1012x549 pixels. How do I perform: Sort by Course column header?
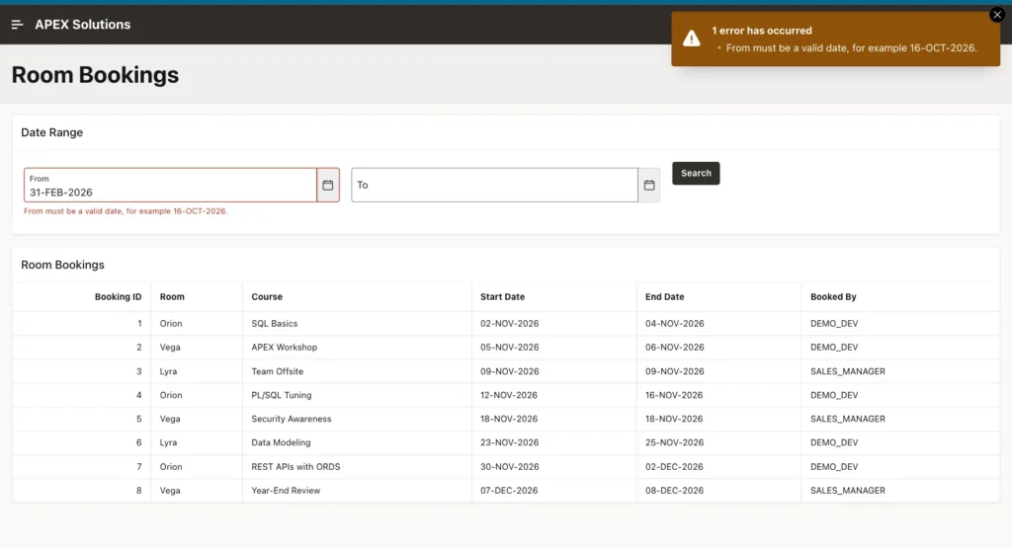[x=267, y=297]
